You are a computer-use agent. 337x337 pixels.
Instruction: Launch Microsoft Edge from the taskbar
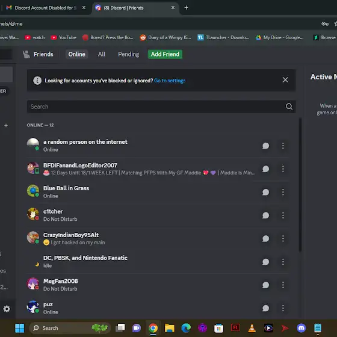pos(186,328)
